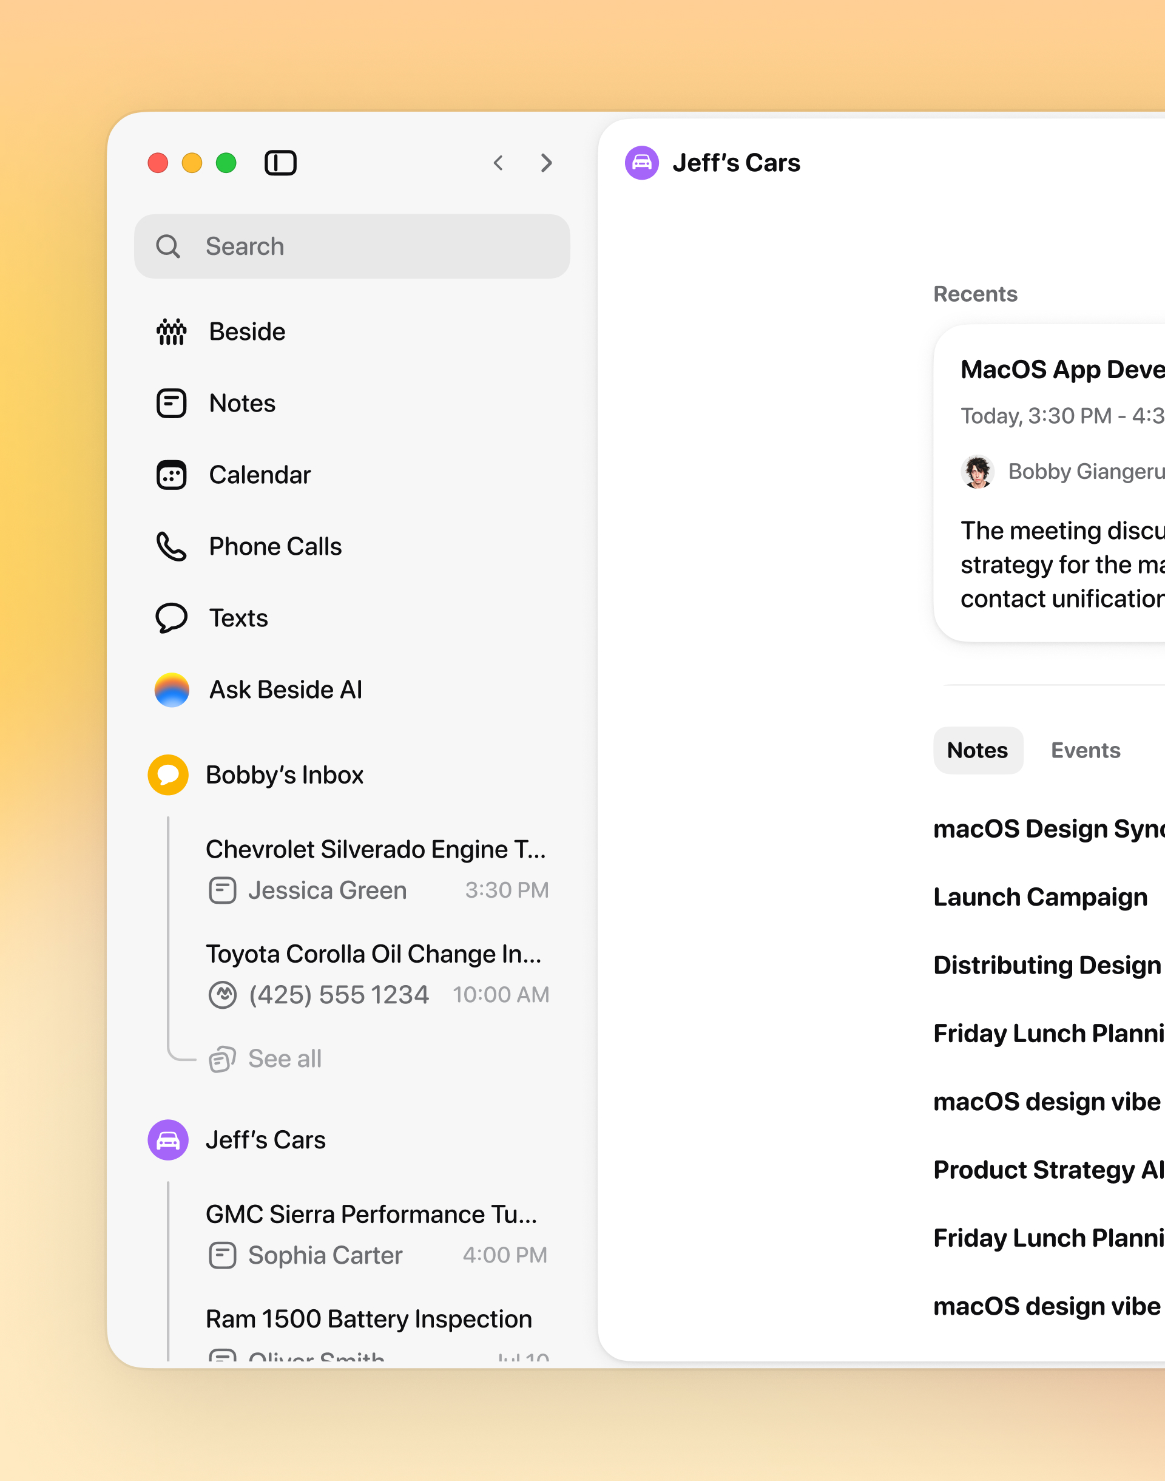Open the Phone Calls section
Screen dimensions: 1165x1481
(275, 546)
